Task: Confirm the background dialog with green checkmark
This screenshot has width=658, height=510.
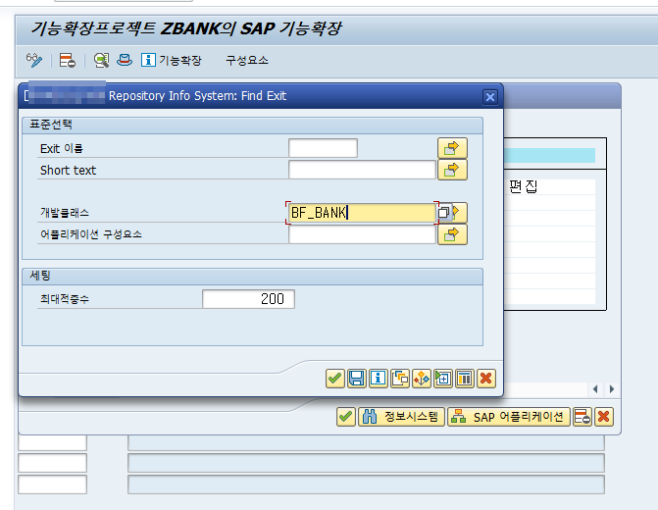Action: [x=346, y=417]
